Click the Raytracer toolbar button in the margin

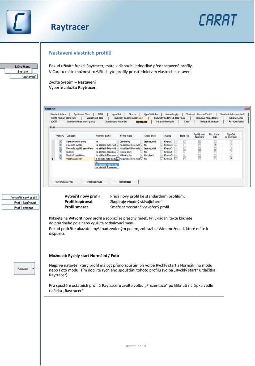tap(23, 269)
